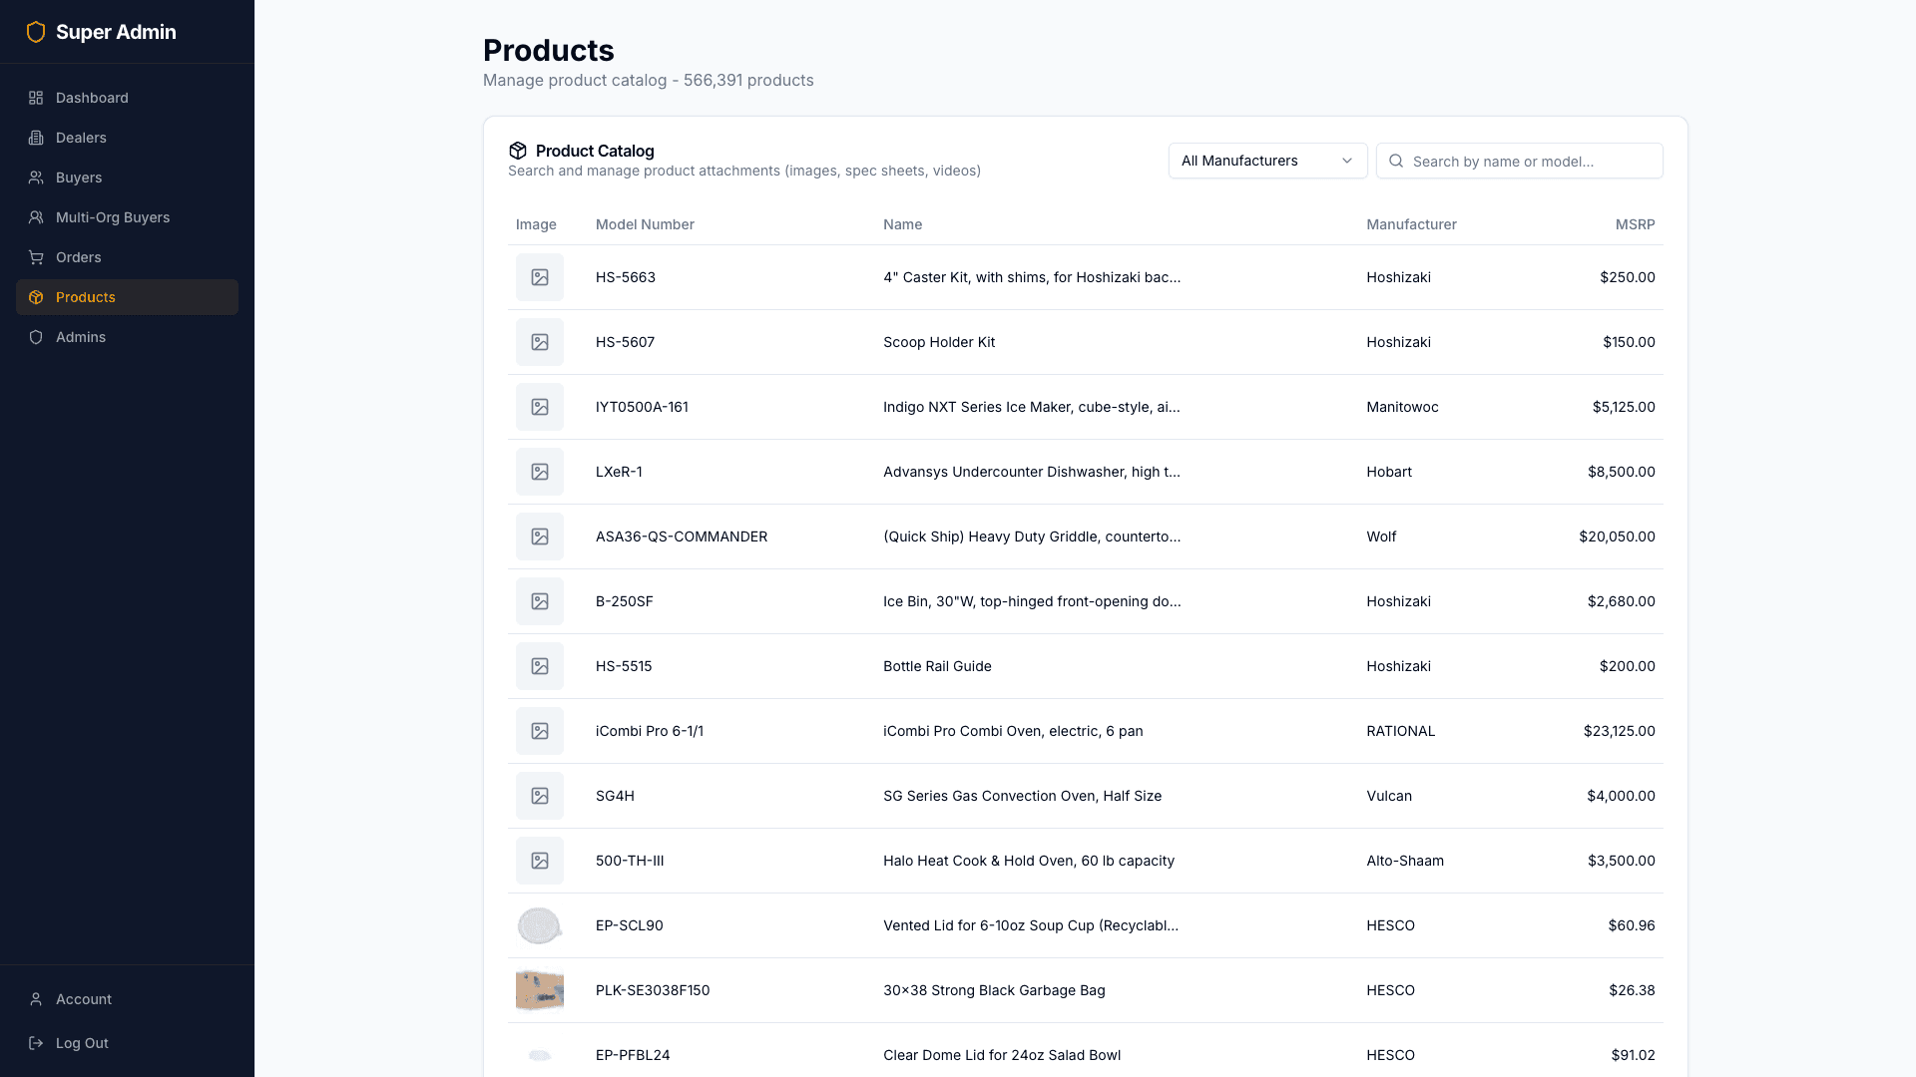Open the Orders section
Image resolution: width=1916 pixels, height=1077 pixels.
tap(127, 257)
